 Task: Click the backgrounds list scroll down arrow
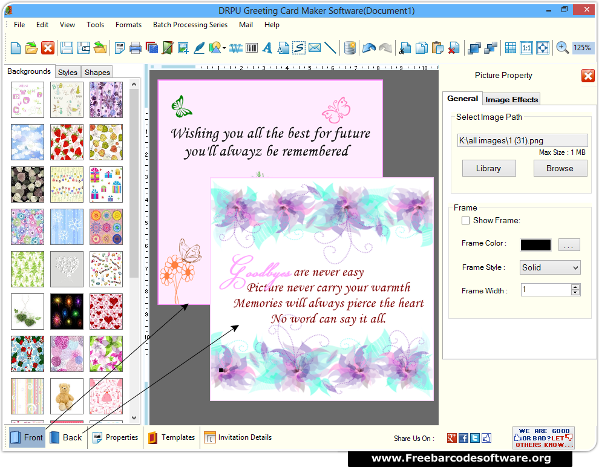coord(134,418)
